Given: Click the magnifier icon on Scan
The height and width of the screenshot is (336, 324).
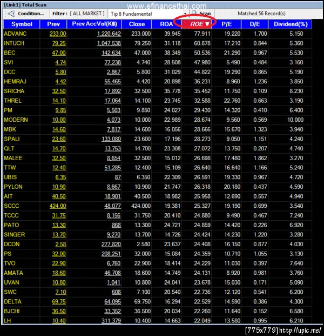Looking at the screenshot, I should [194, 14].
